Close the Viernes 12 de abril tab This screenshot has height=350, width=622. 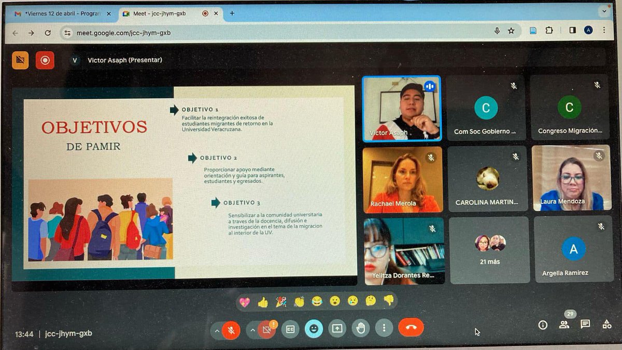(109, 14)
